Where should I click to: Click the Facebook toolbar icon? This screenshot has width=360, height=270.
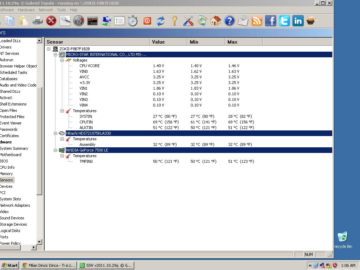pos(271,21)
